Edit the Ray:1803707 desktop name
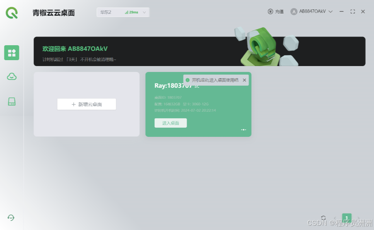This screenshot has height=230, width=374. pos(197,86)
